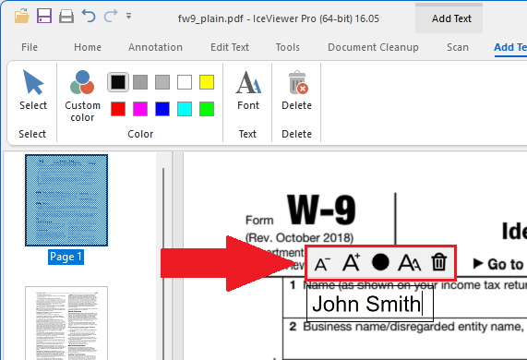This screenshot has width=527, height=360.
Task: Increase text size with A+ icon
Action: click(351, 262)
